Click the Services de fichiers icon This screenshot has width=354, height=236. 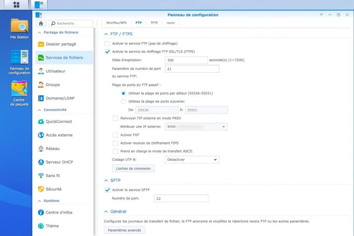pos(41,58)
